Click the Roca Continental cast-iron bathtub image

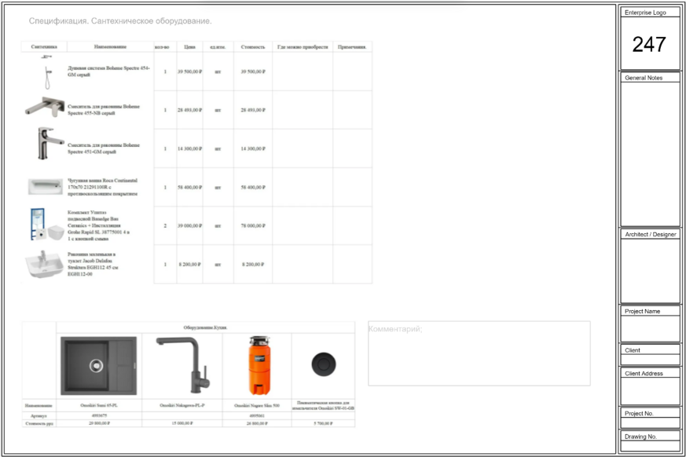point(45,187)
